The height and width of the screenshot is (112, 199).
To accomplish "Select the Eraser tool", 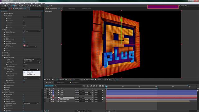I will (x=33, y=6).
